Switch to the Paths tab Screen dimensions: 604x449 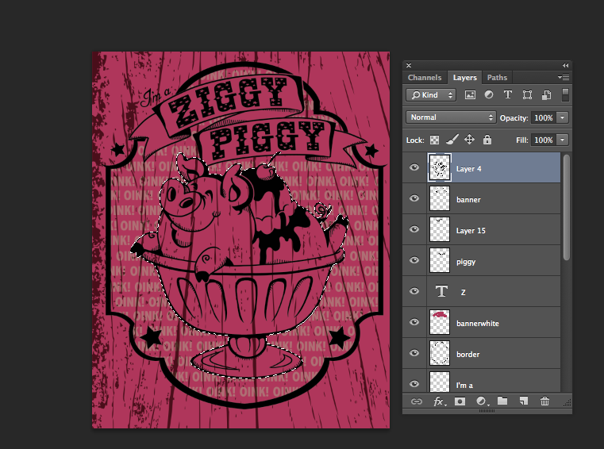tap(497, 78)
